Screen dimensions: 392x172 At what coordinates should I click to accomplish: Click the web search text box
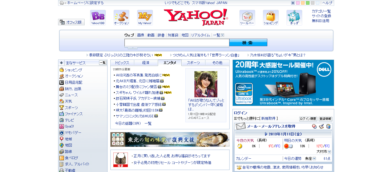[x=177, y=43]
